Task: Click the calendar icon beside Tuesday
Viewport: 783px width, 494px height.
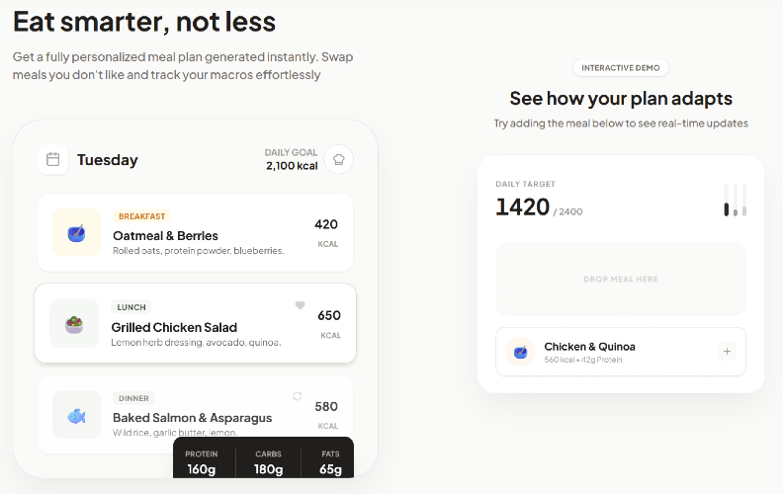Action: click(x=53, y=159)
